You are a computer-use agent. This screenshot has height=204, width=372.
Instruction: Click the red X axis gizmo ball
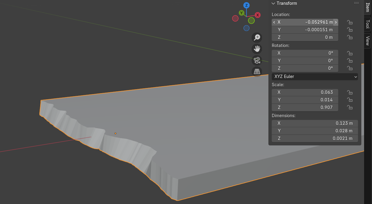coord(257,15)
